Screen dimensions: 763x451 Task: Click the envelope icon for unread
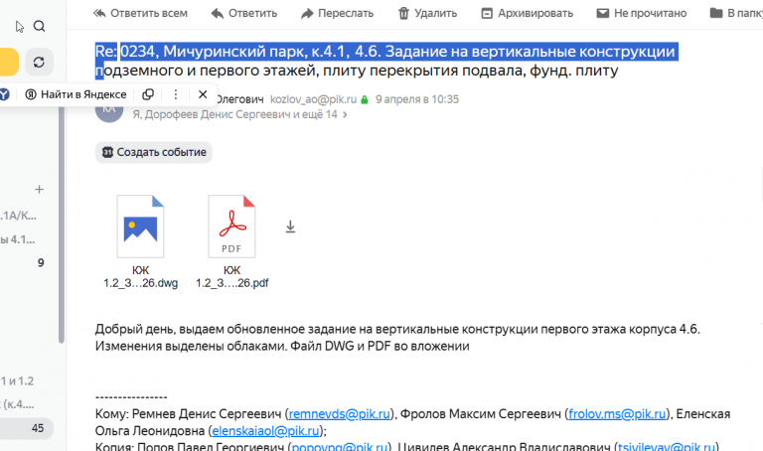pyautogui.click(x=603, y=13)
